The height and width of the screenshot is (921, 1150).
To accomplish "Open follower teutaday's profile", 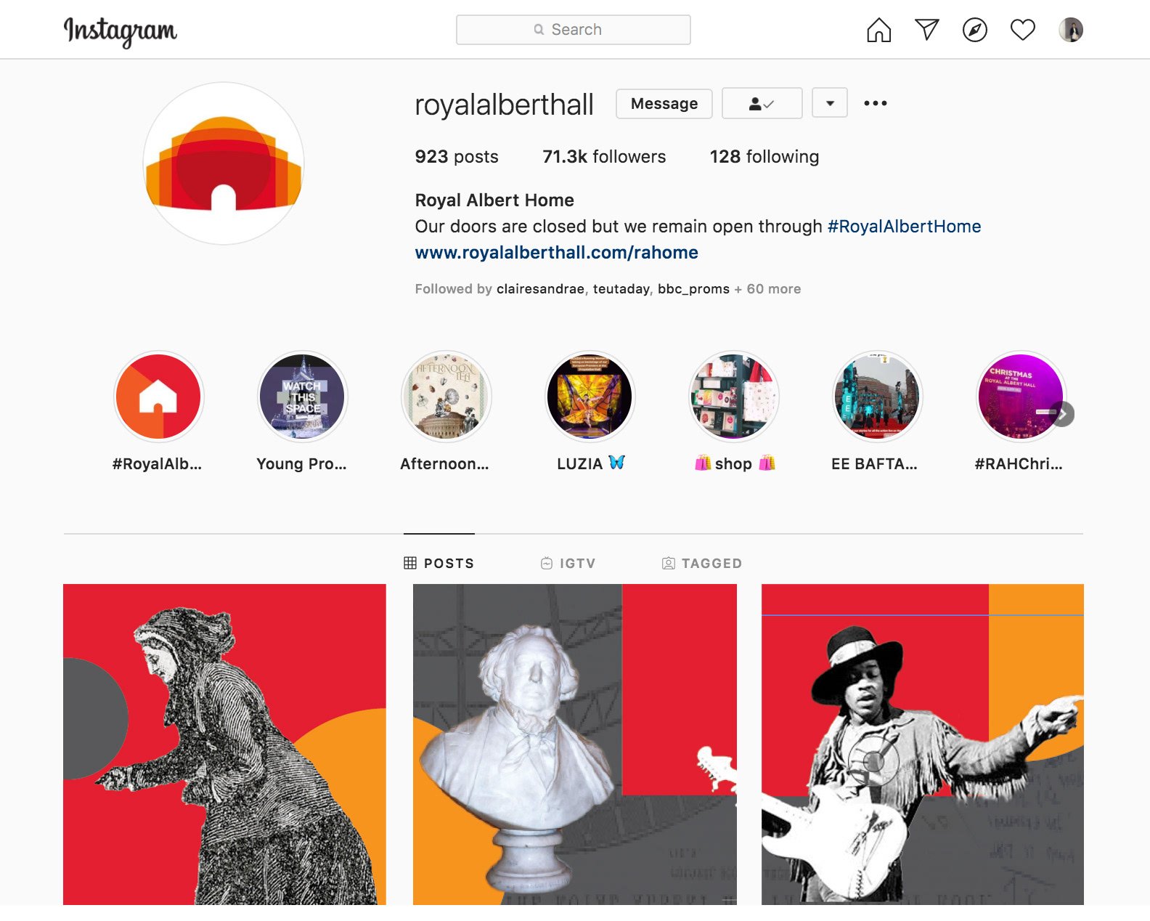I will click(621, 289).
